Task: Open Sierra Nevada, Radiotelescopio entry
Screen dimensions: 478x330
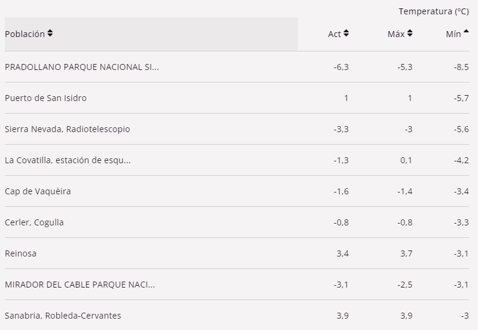Action: click(x=68, y=129)
